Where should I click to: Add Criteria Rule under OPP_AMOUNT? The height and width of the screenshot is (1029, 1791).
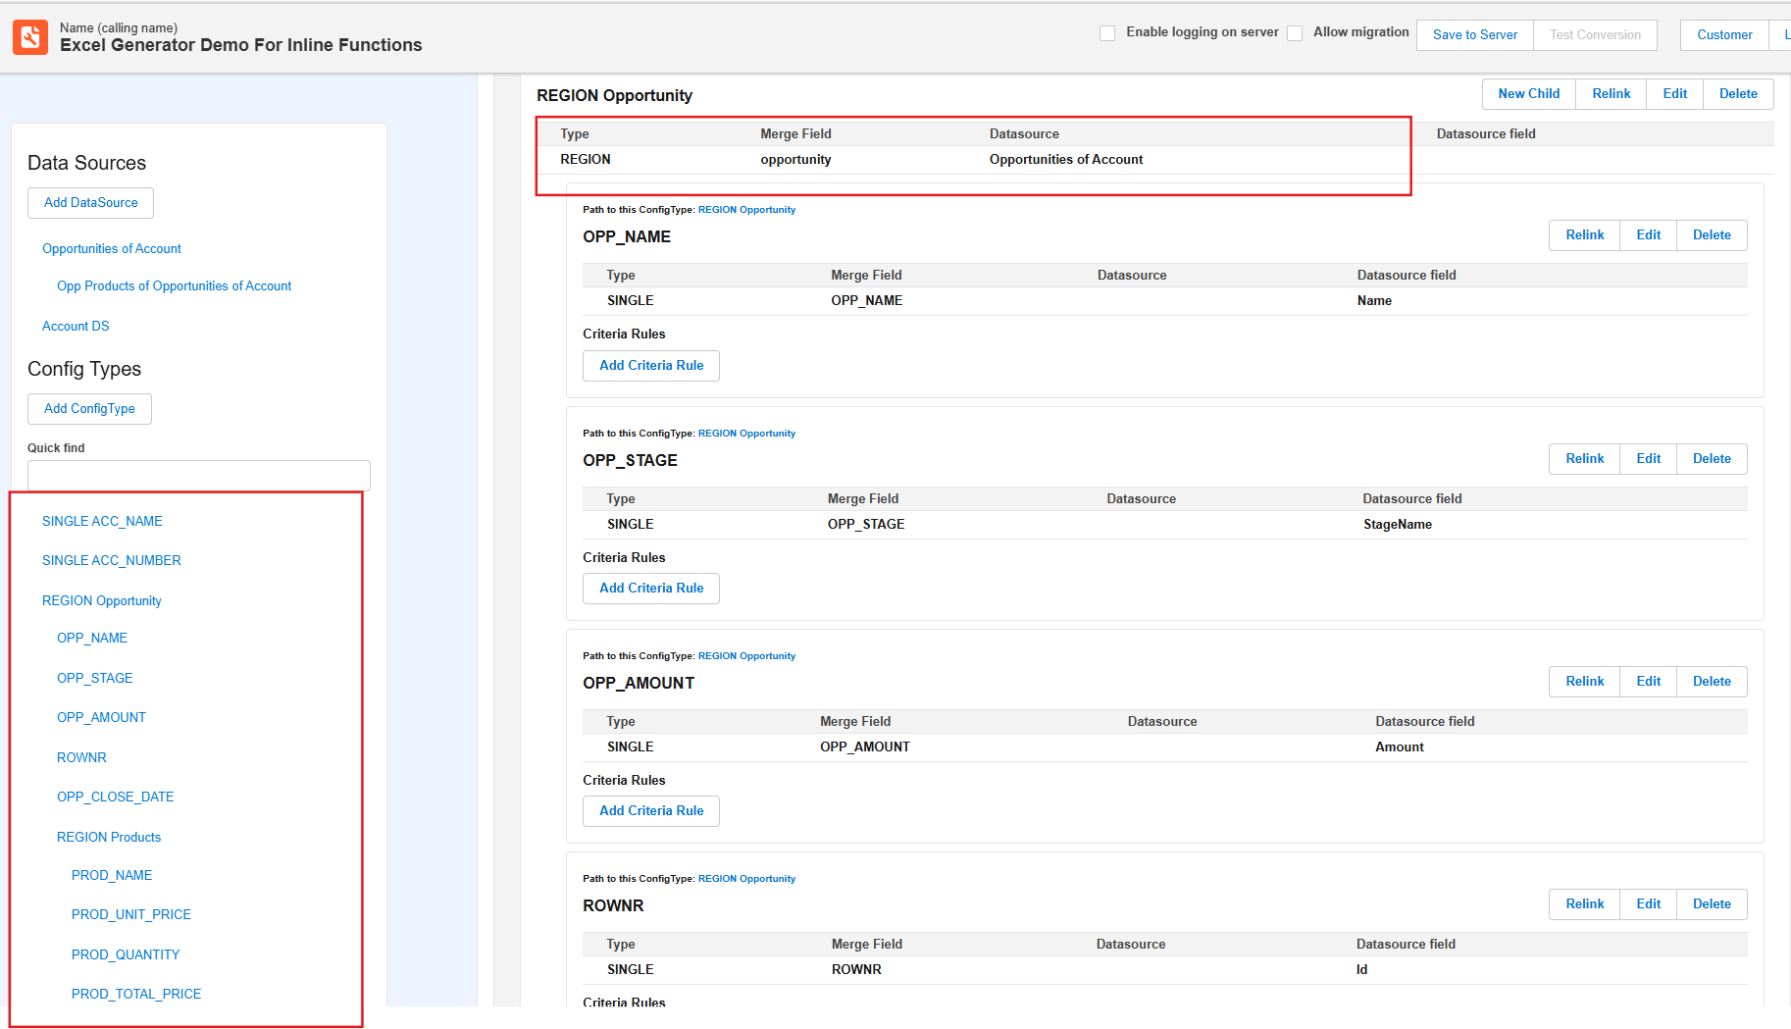coord(651,811)
